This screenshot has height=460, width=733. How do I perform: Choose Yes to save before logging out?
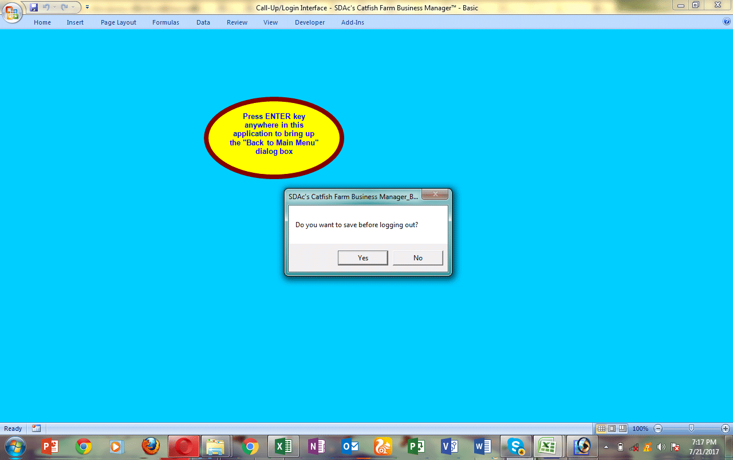click(x=363, y=258)
